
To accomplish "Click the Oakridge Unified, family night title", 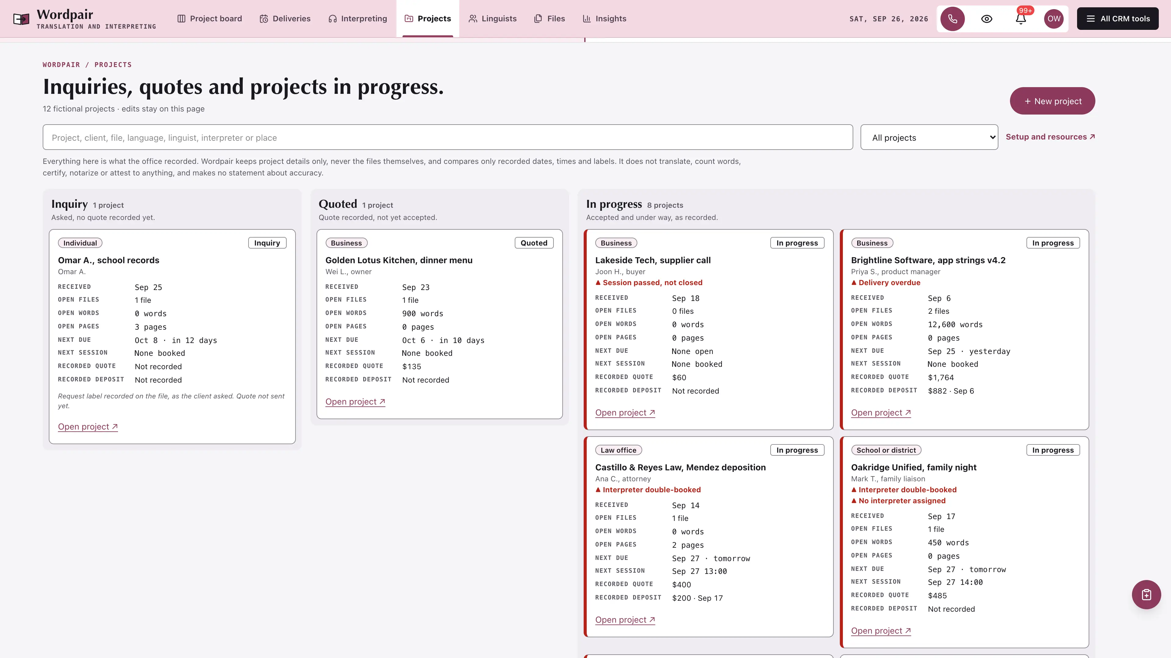I will (914, 467).
